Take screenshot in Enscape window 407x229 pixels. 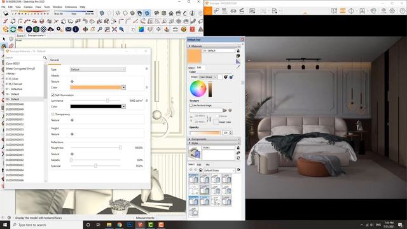252,11
